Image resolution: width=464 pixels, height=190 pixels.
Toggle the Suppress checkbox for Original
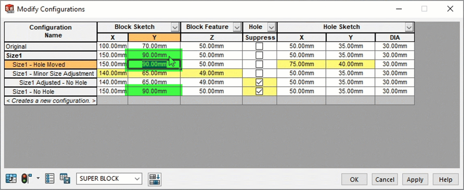pos(259,46)
